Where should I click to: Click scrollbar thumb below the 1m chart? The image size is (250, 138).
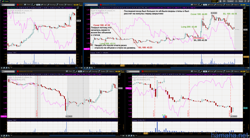click(x=208, y=68)
